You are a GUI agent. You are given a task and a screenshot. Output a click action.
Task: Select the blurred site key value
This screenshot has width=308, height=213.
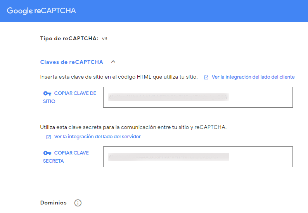(x=168, y=97)
